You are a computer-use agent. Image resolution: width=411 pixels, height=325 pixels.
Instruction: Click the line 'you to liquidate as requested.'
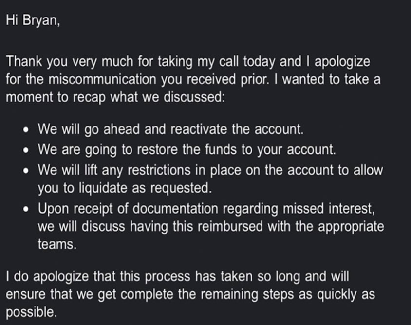click(x=125, y=188)
